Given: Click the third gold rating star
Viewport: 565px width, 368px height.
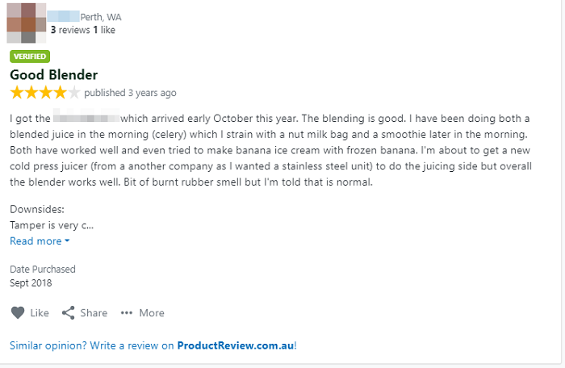Looking at the screenshot, I should tap(46, 93).
